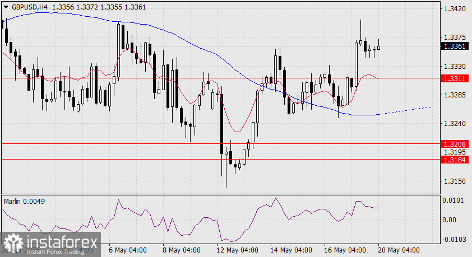Viewport: 472px width, 257px height.
Task: Click the 1.3195 price axis value
Action: 455,152
